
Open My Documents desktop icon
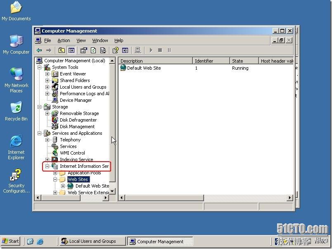tap(16, 11)
